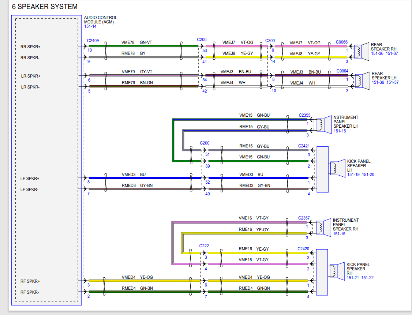Viewport: 412px width, 315px height.
Task: Select the C222 connector label
Action: (x=204, y=245)
